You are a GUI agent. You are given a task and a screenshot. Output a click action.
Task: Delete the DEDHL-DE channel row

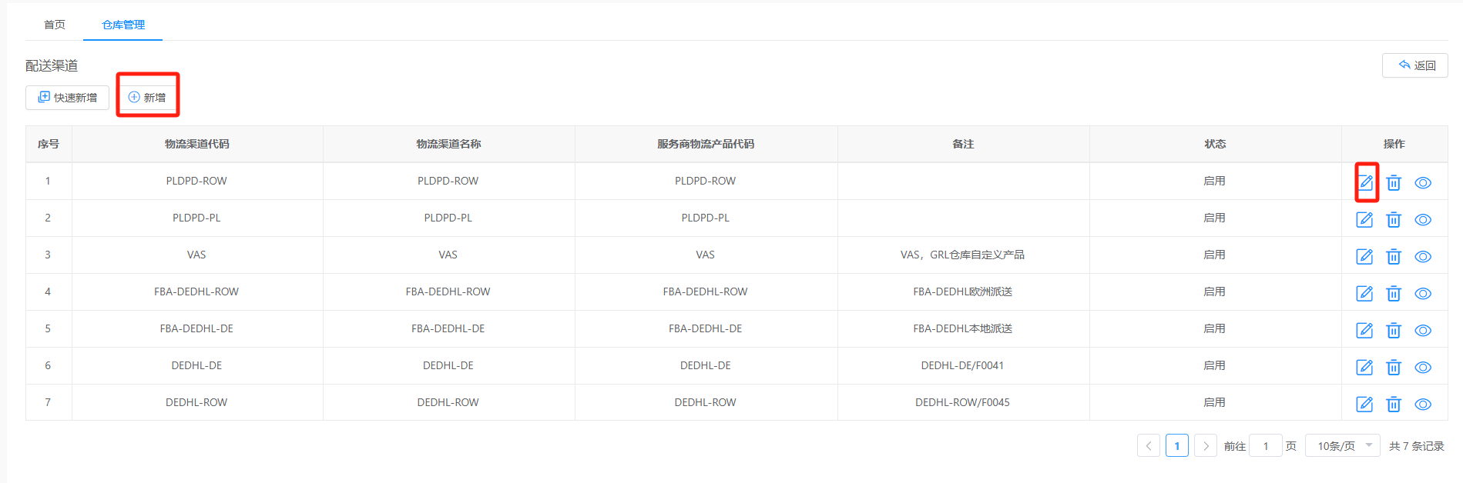click(x=1394, y=368)
